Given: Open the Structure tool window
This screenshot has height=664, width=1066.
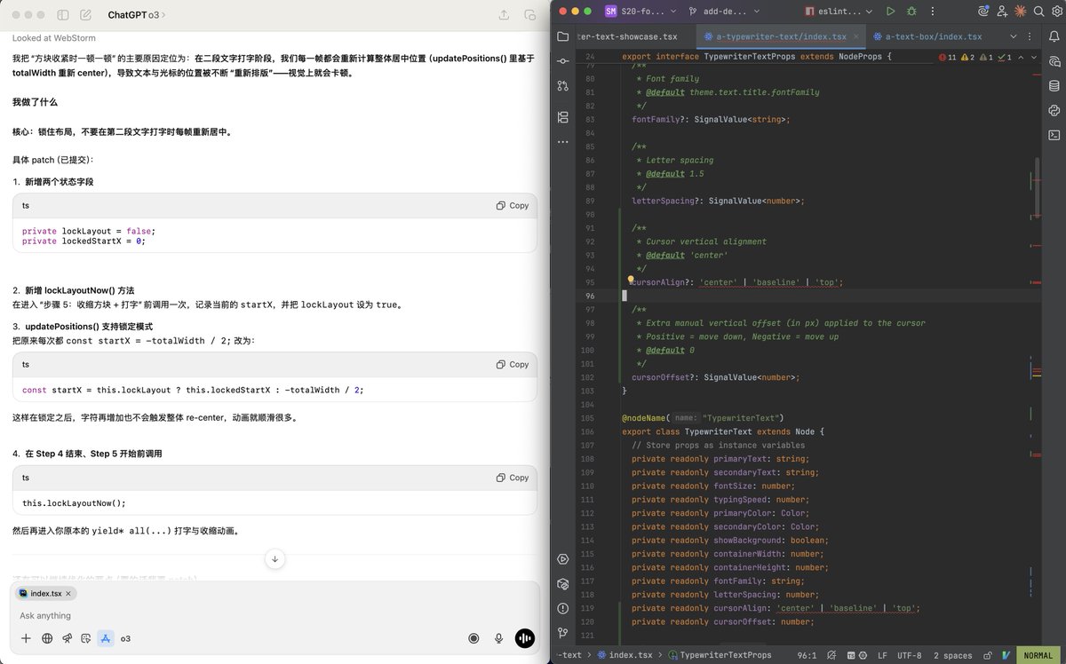Looking at the screenshot, I should (562, 117).
